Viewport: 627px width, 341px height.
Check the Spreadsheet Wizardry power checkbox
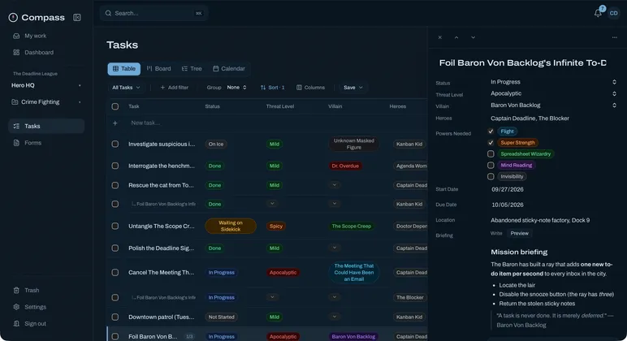click(x=491, y=153)
